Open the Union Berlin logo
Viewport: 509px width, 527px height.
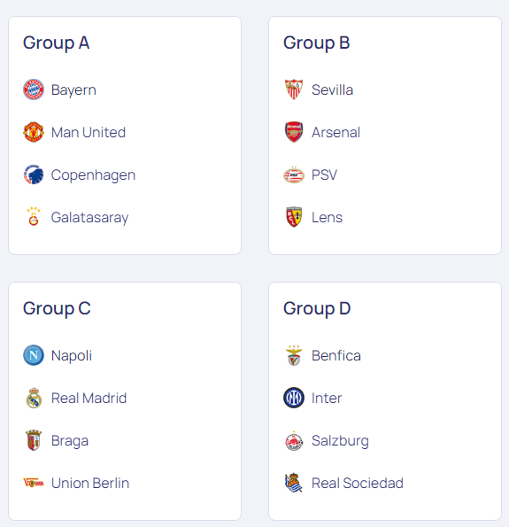pos(34,483)
